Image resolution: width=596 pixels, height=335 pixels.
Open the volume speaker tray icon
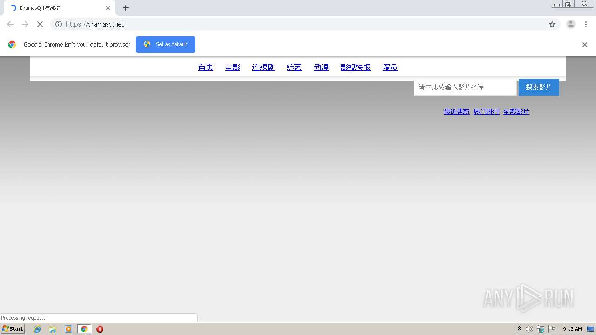[x=529, y=329]
